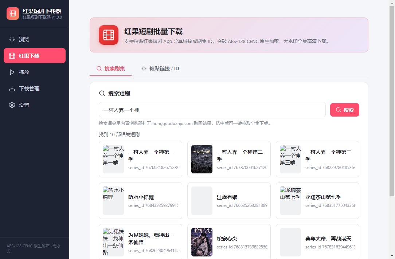Switch to the 搜索剧集 tab
The height and width of the screenshot is (259, 395).
click(x=110, y=68)
